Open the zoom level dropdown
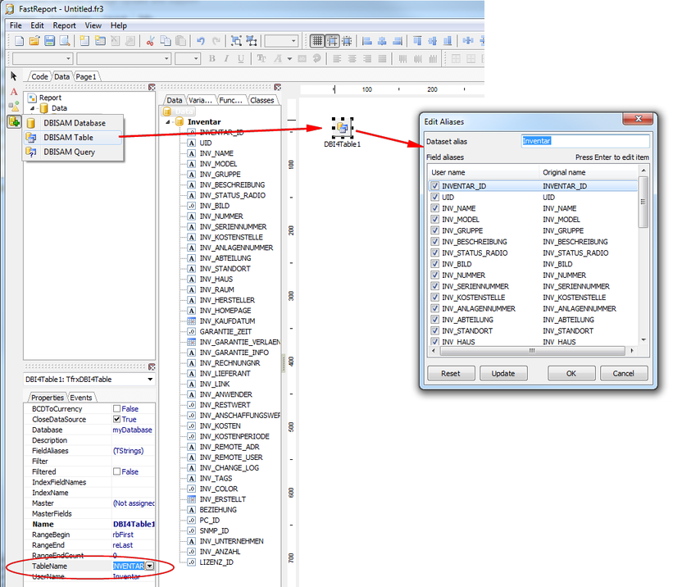The height and width of the screenshot is (587, 673). pyautogui.click(x=293, y=41)
